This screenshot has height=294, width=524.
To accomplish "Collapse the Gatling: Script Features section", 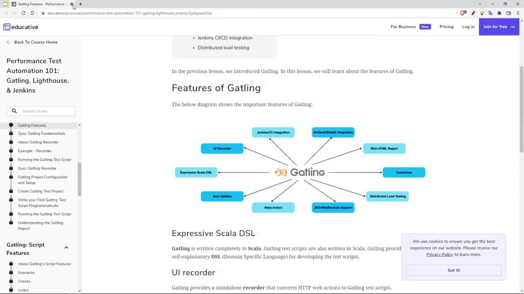I will click(66, 247).
